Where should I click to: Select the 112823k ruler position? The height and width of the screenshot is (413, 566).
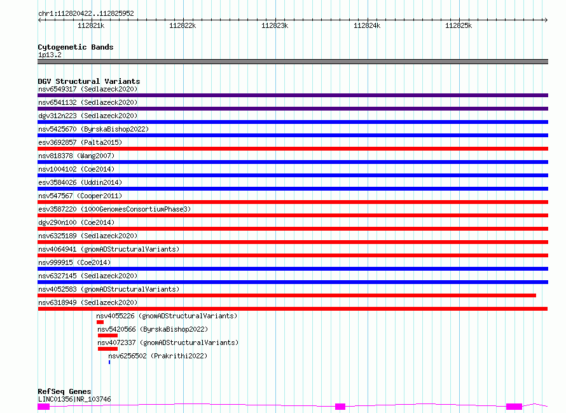(x=275, y=26)
